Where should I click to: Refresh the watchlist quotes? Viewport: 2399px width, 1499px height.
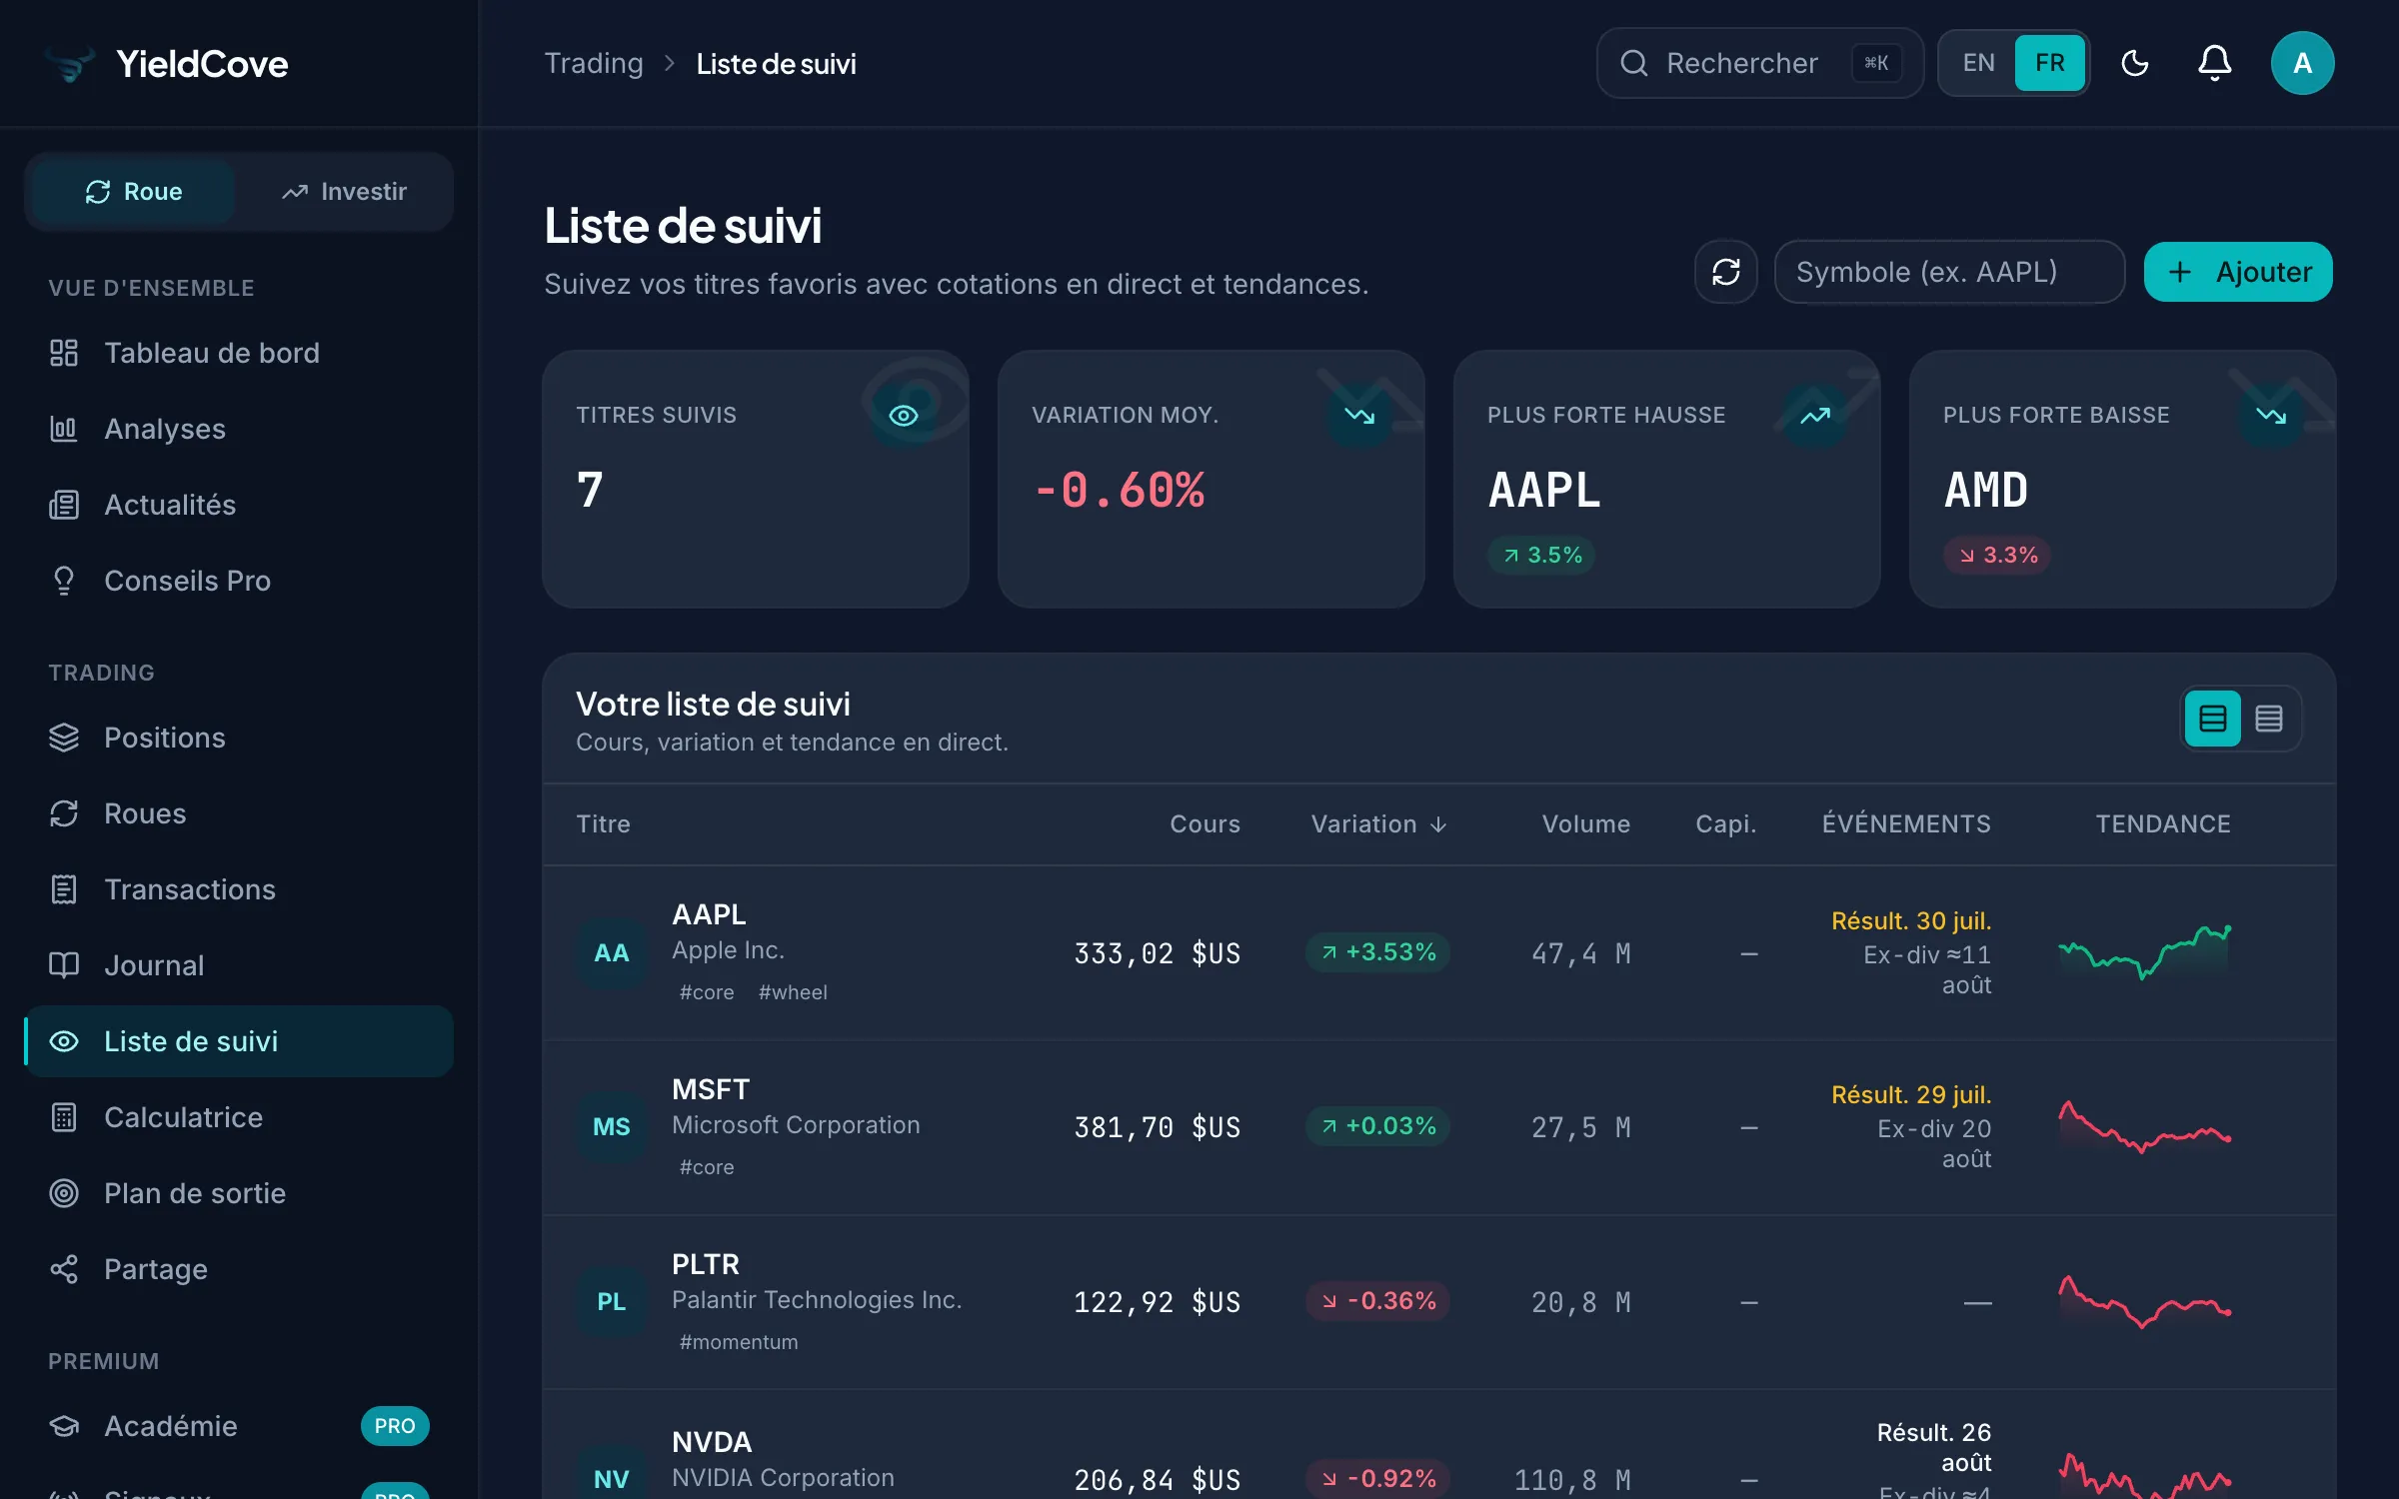tap(1725, 272)
